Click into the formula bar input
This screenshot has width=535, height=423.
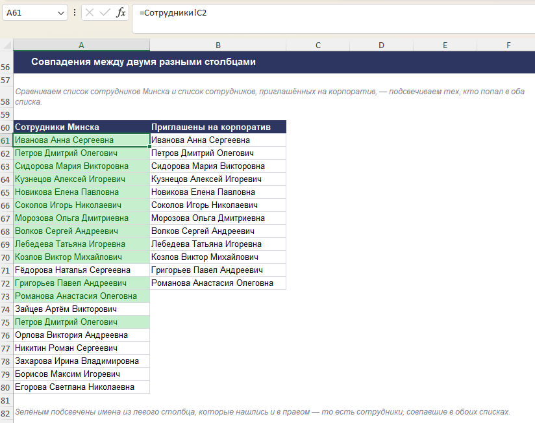point(334,19)
